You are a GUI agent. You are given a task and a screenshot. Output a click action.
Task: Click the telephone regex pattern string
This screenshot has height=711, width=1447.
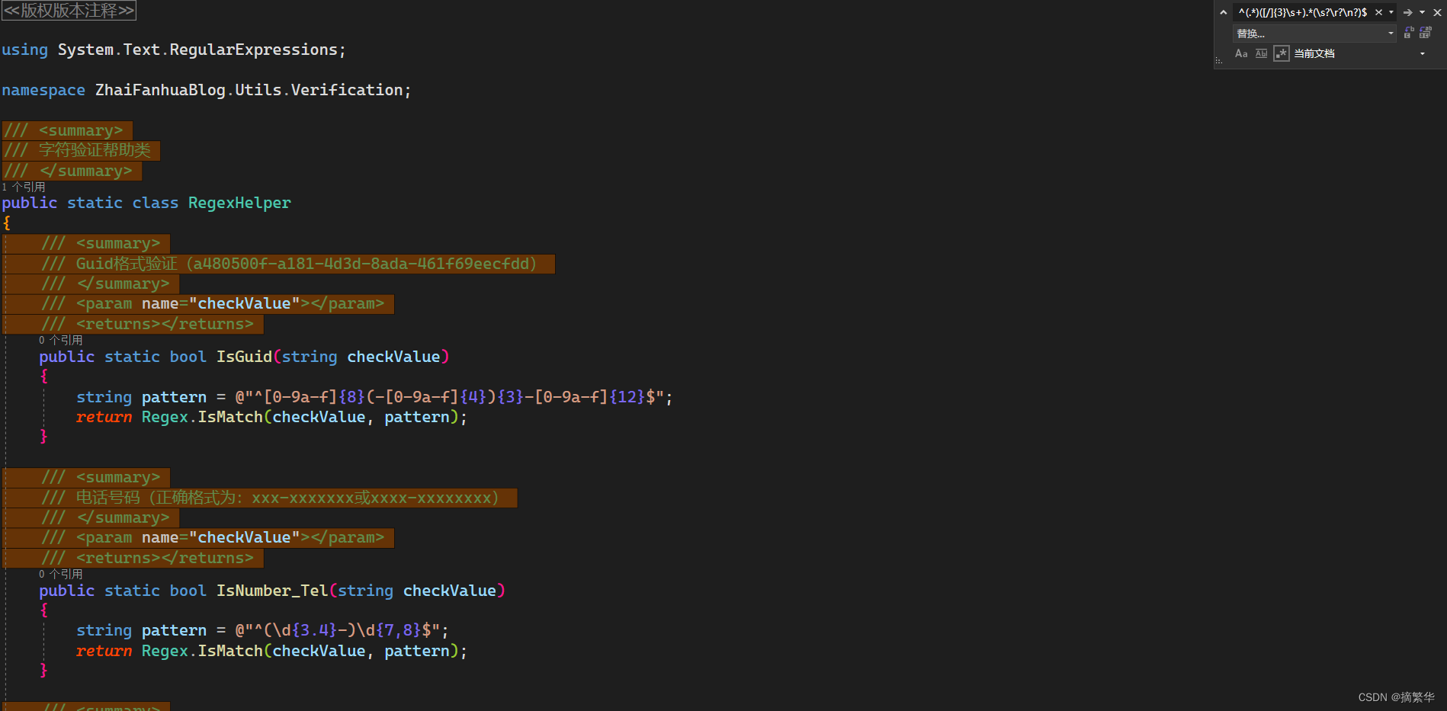(x=338, y=630)
